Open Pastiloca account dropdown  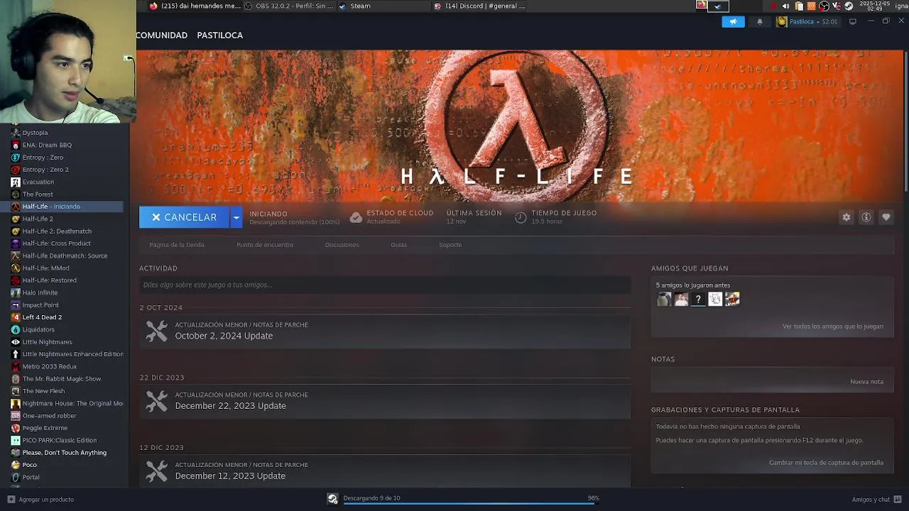pyautogui.click(x=807, y=21)
